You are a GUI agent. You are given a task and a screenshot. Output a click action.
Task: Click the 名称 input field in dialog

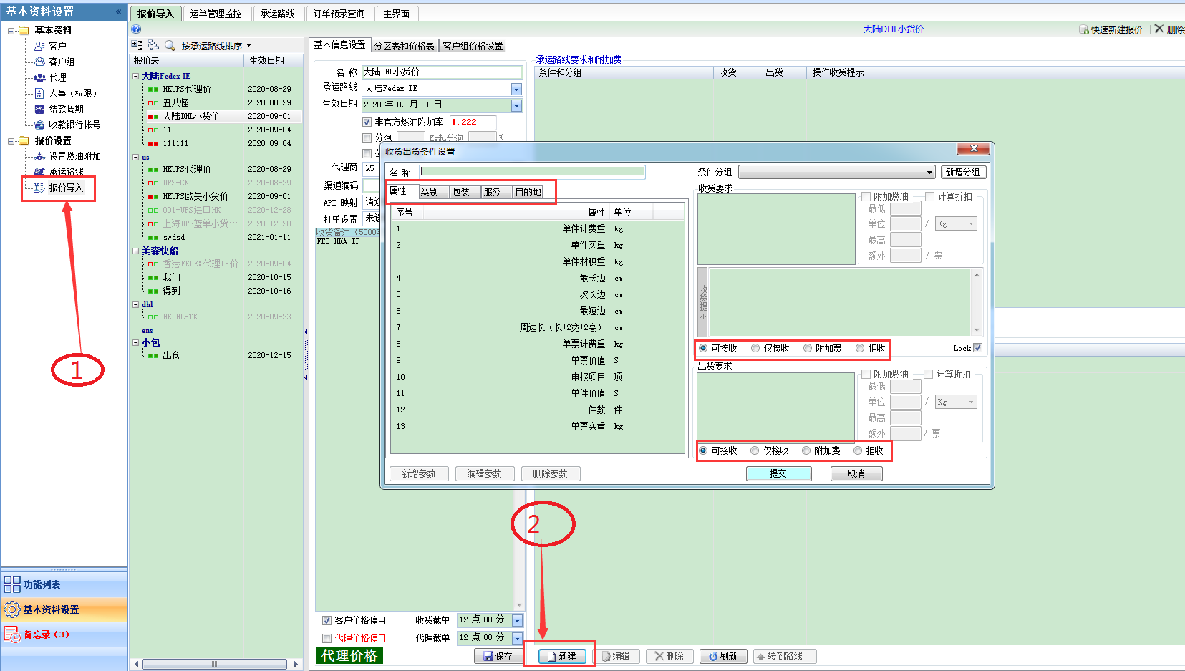click(532, 172)
